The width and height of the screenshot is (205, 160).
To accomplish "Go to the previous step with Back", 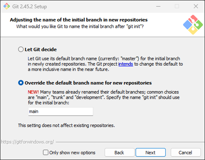I will [x=119, y=153].
